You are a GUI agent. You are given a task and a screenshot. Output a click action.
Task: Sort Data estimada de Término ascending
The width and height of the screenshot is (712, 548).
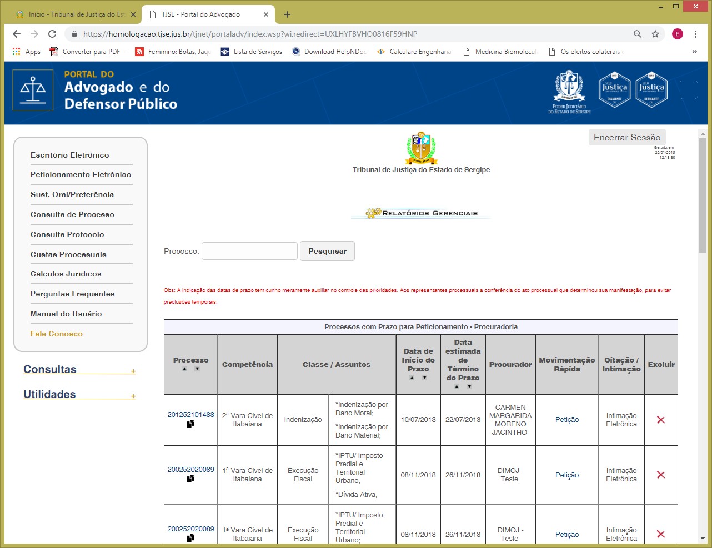(x=457, y=386)
